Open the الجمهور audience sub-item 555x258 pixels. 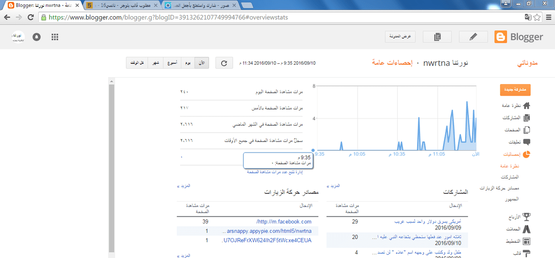point(512,199)
